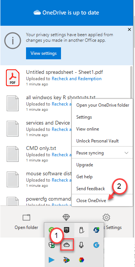The width and height of the screenshot is (135, 267).
Task: Expand the Pause syncing chevron
Action: coord(126,153)
